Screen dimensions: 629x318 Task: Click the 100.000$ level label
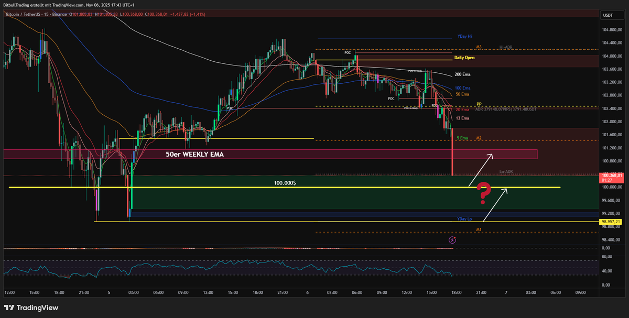285,183
